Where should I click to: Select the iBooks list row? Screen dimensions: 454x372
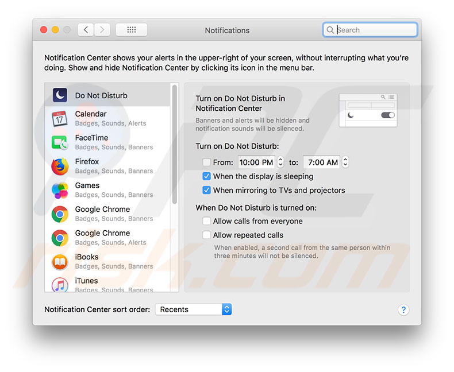107,262
